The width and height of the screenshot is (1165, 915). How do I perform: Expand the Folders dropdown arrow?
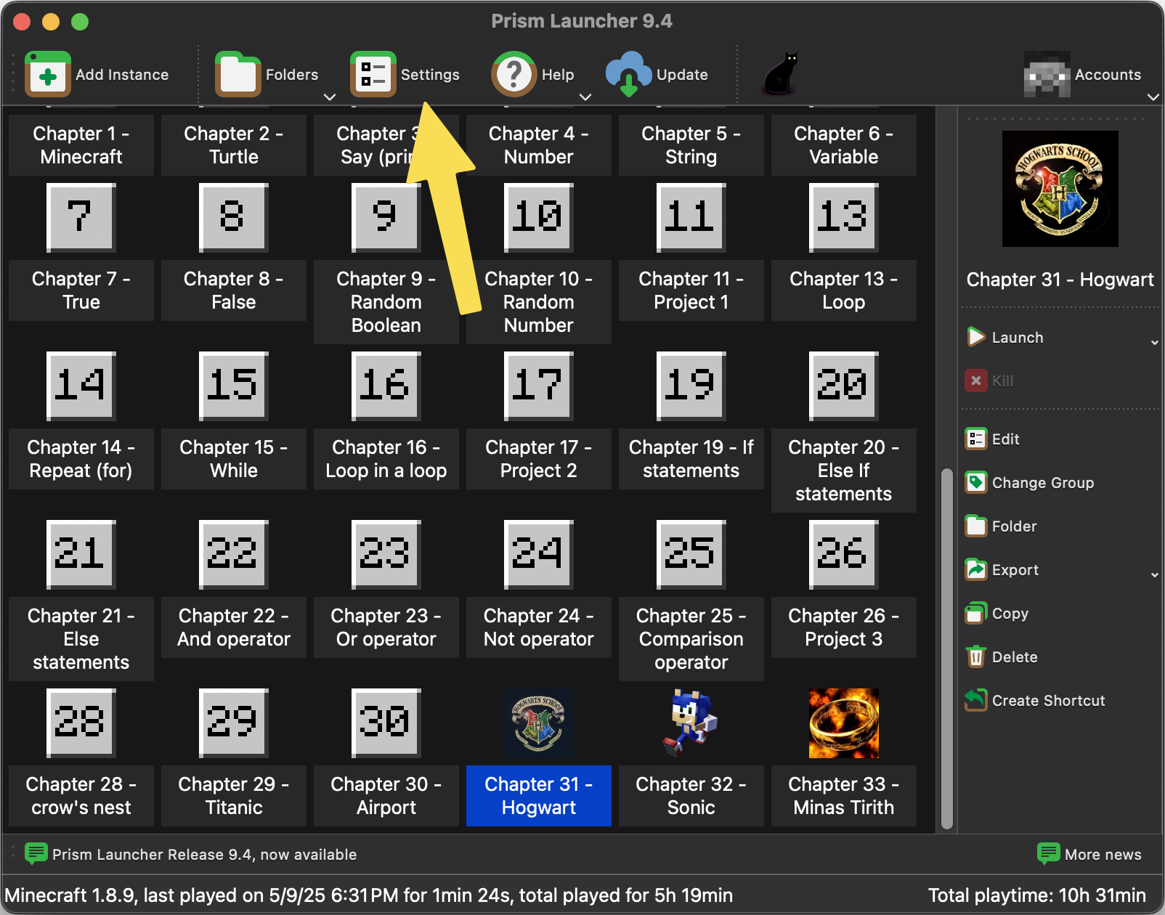(329, 97)
